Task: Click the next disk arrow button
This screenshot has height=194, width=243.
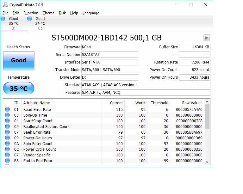Action: click(x=207, y=38)
